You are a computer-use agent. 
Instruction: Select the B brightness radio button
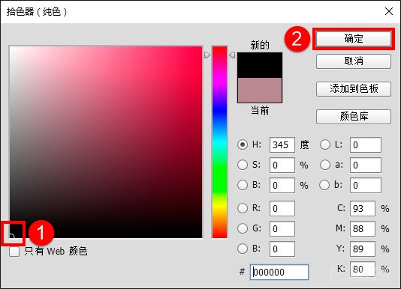point(243,185)
